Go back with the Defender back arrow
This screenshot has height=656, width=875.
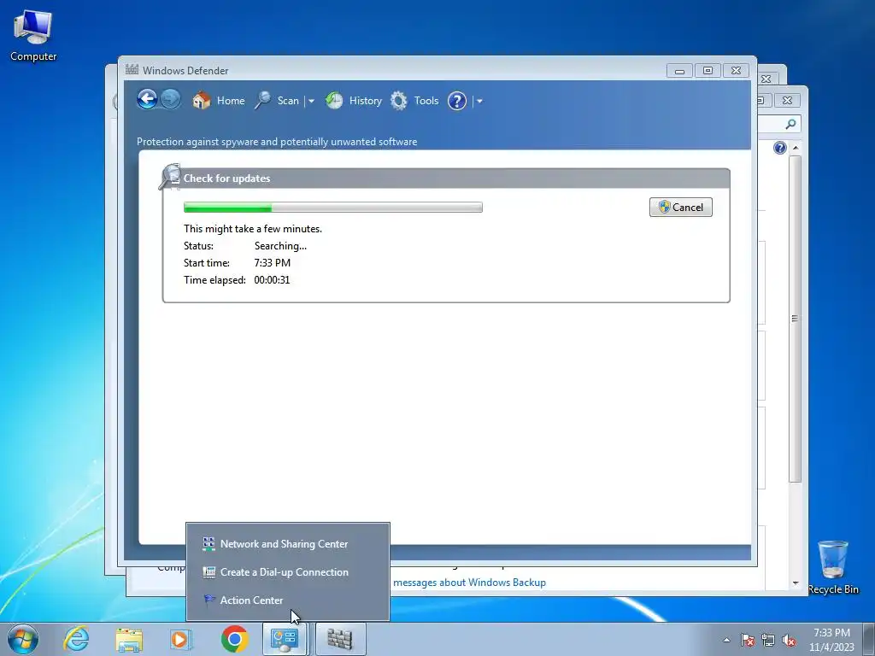tap(147, 100)
